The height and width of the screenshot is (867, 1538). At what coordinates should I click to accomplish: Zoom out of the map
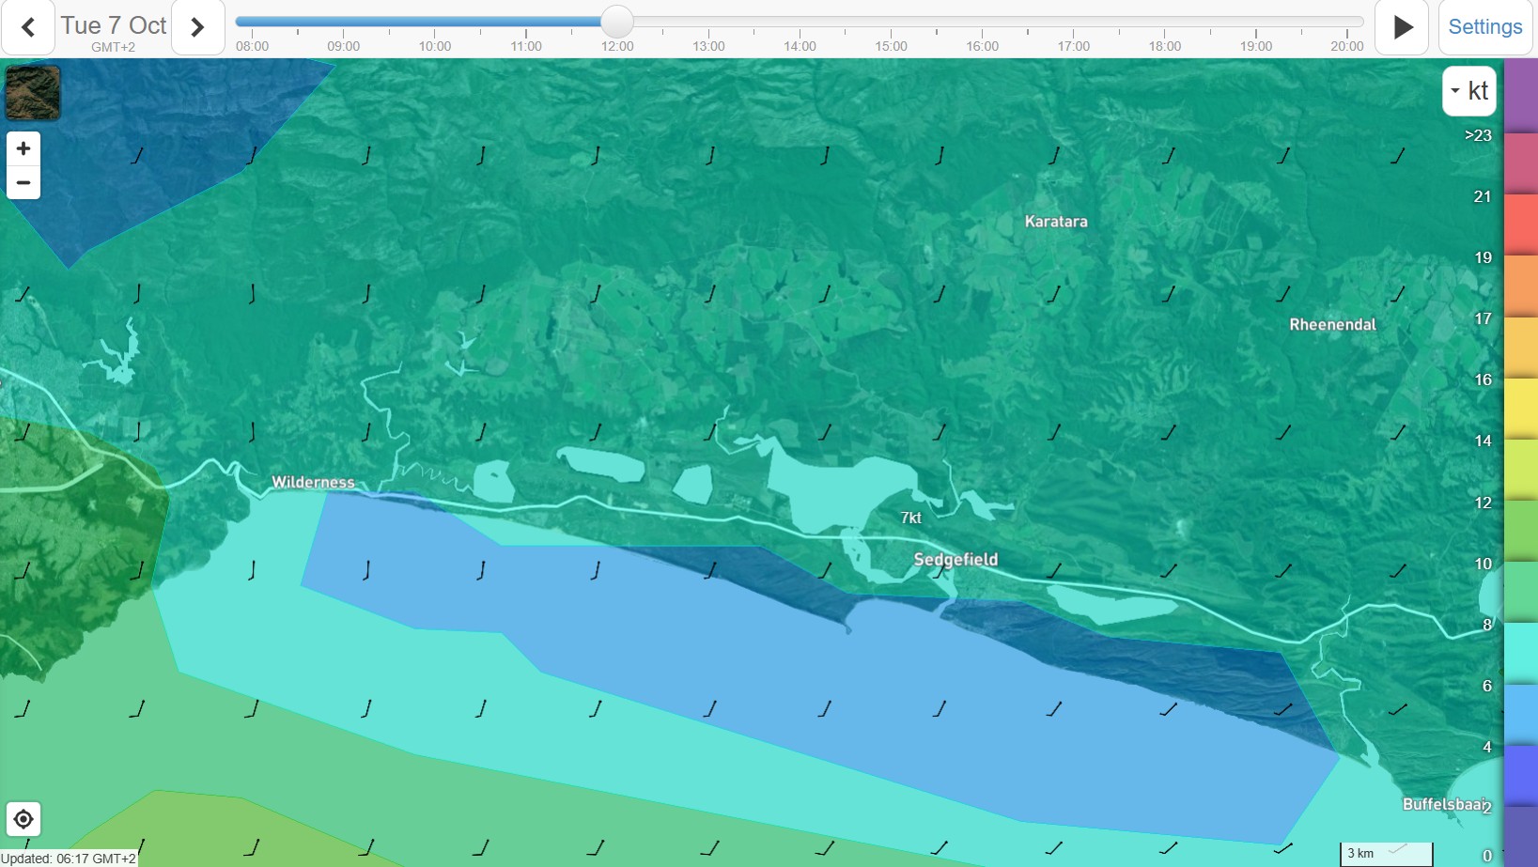[x=23, y=182]
